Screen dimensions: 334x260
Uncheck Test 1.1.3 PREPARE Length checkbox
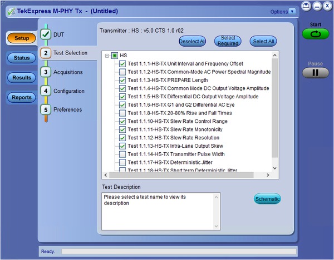(122, 80)
